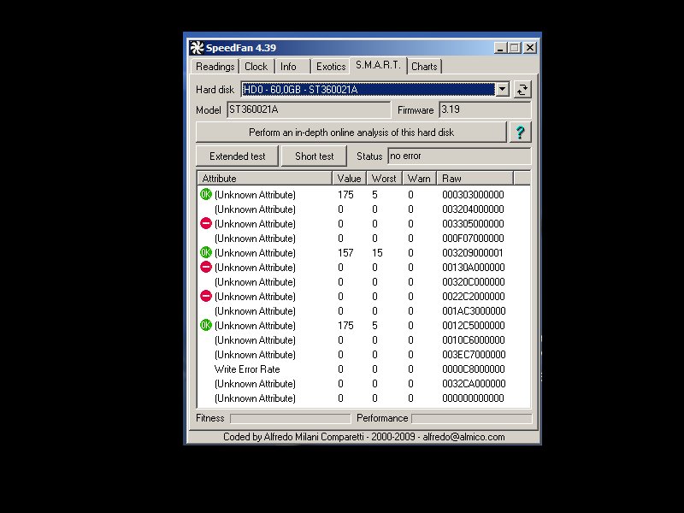Click green OK icon on raw 003209000001 row

(206, 252)
